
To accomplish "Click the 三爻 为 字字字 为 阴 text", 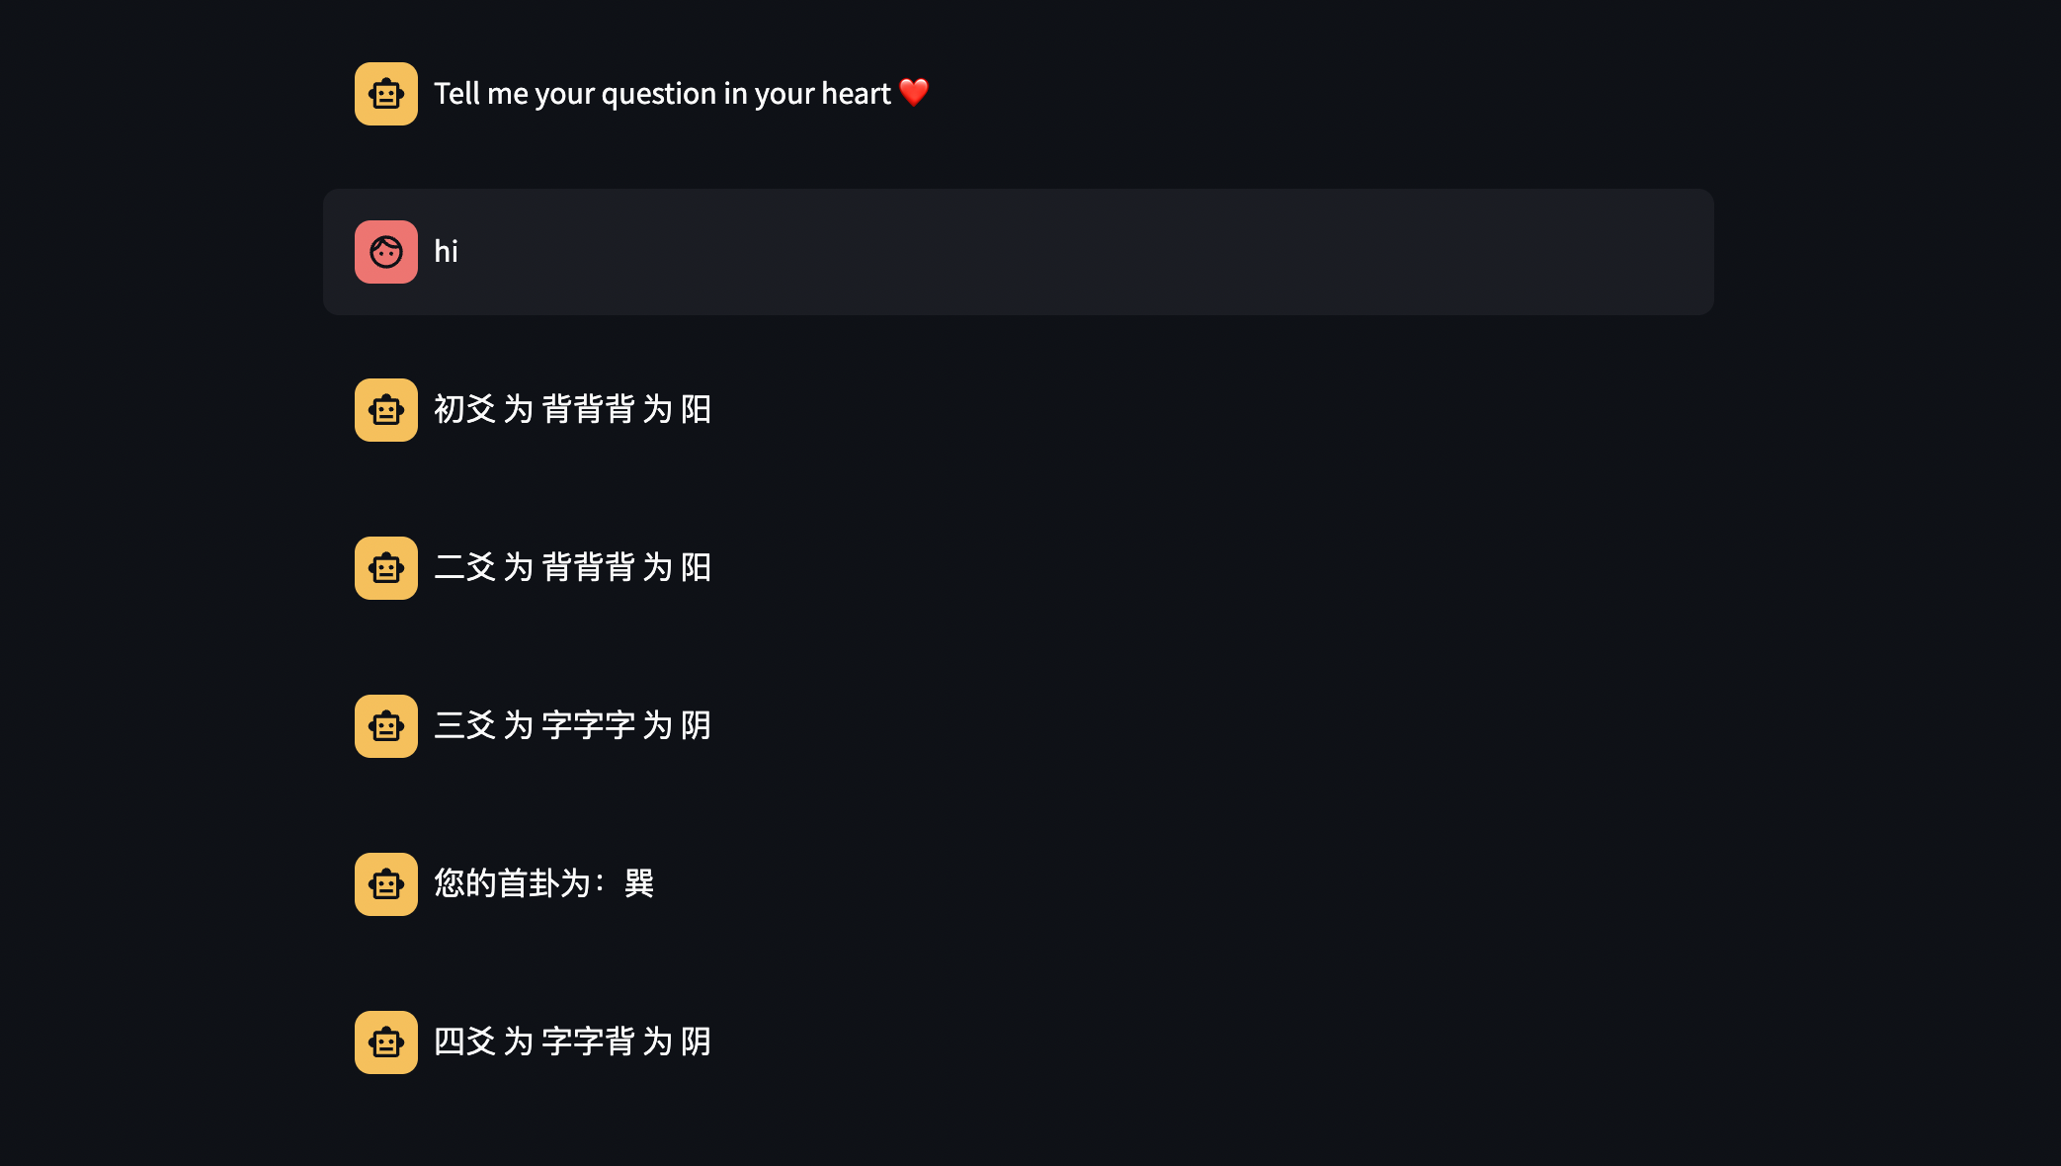I will (572, 725).
